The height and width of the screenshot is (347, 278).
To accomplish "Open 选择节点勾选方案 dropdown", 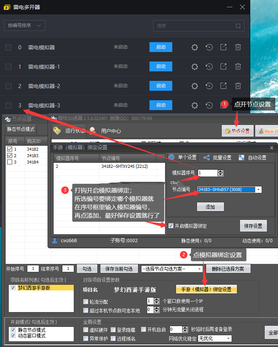I will (172, 269).
